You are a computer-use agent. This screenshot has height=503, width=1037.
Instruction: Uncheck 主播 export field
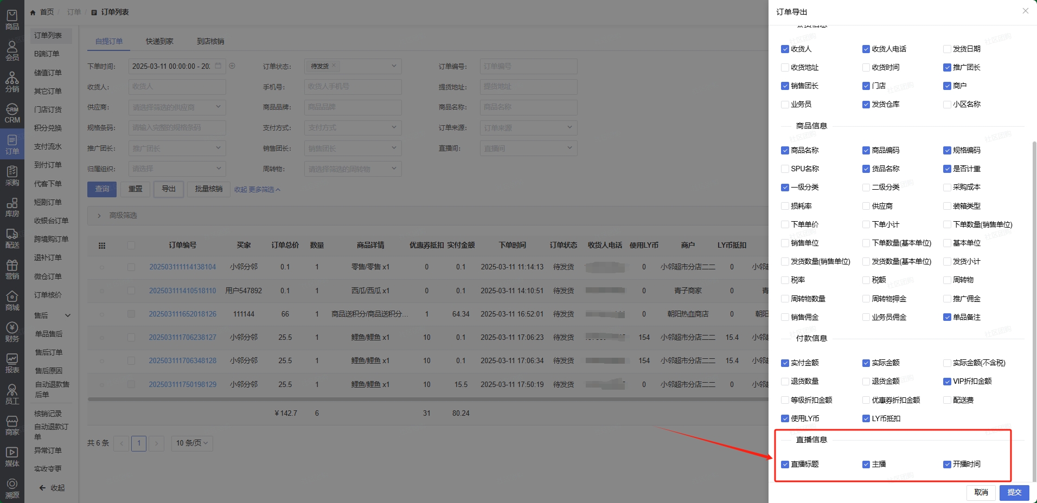pyautogui.click(x=866, y=464)
